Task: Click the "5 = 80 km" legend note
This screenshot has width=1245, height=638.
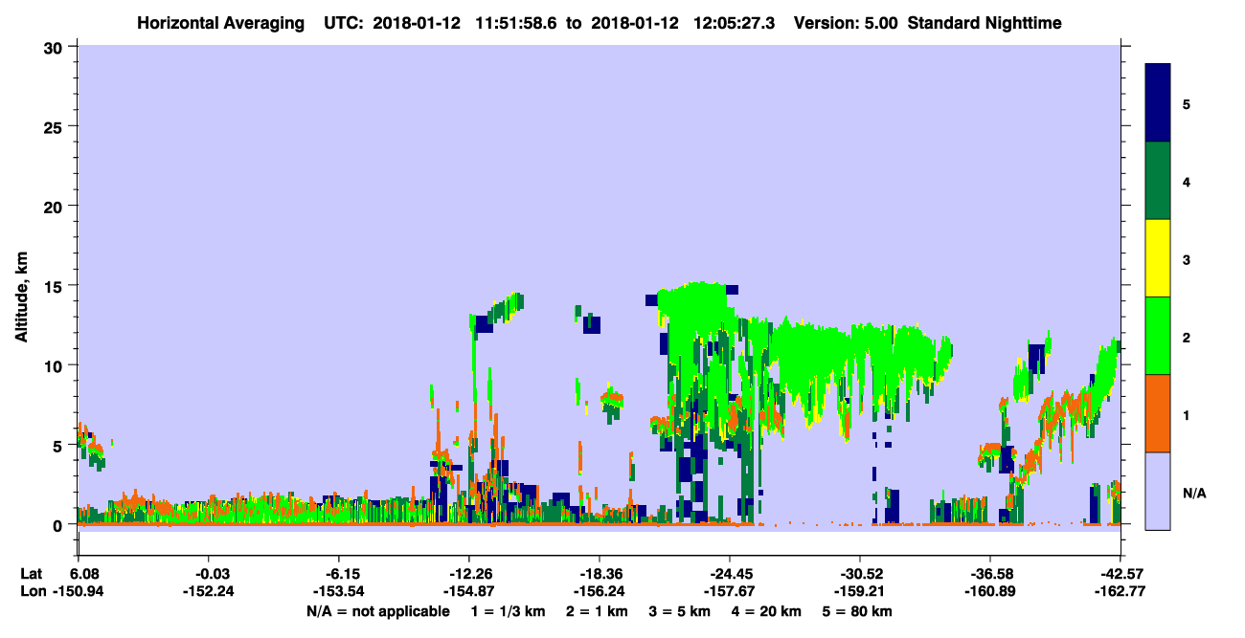Action: [x=856, y=610]
